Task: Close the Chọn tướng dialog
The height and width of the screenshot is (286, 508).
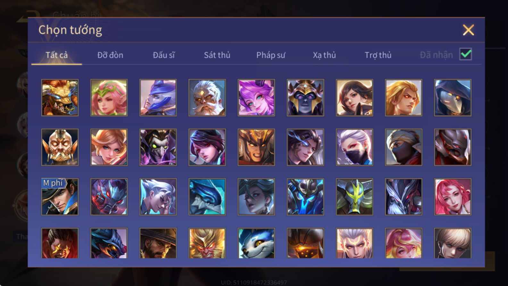Action: (x=468, y=30)
